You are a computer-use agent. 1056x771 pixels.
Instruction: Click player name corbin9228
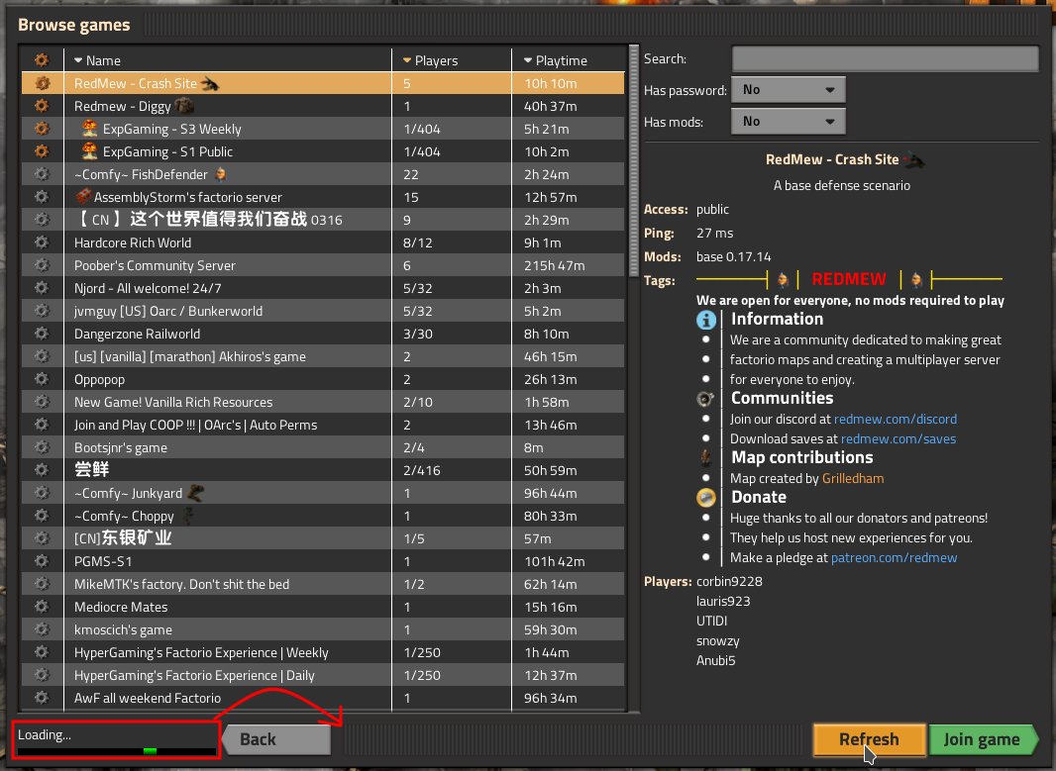[729, 581]
